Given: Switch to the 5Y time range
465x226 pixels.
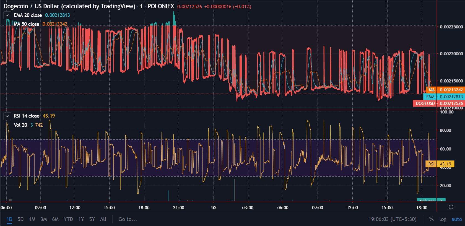Looking at the screenshot, I should point(92,219).
